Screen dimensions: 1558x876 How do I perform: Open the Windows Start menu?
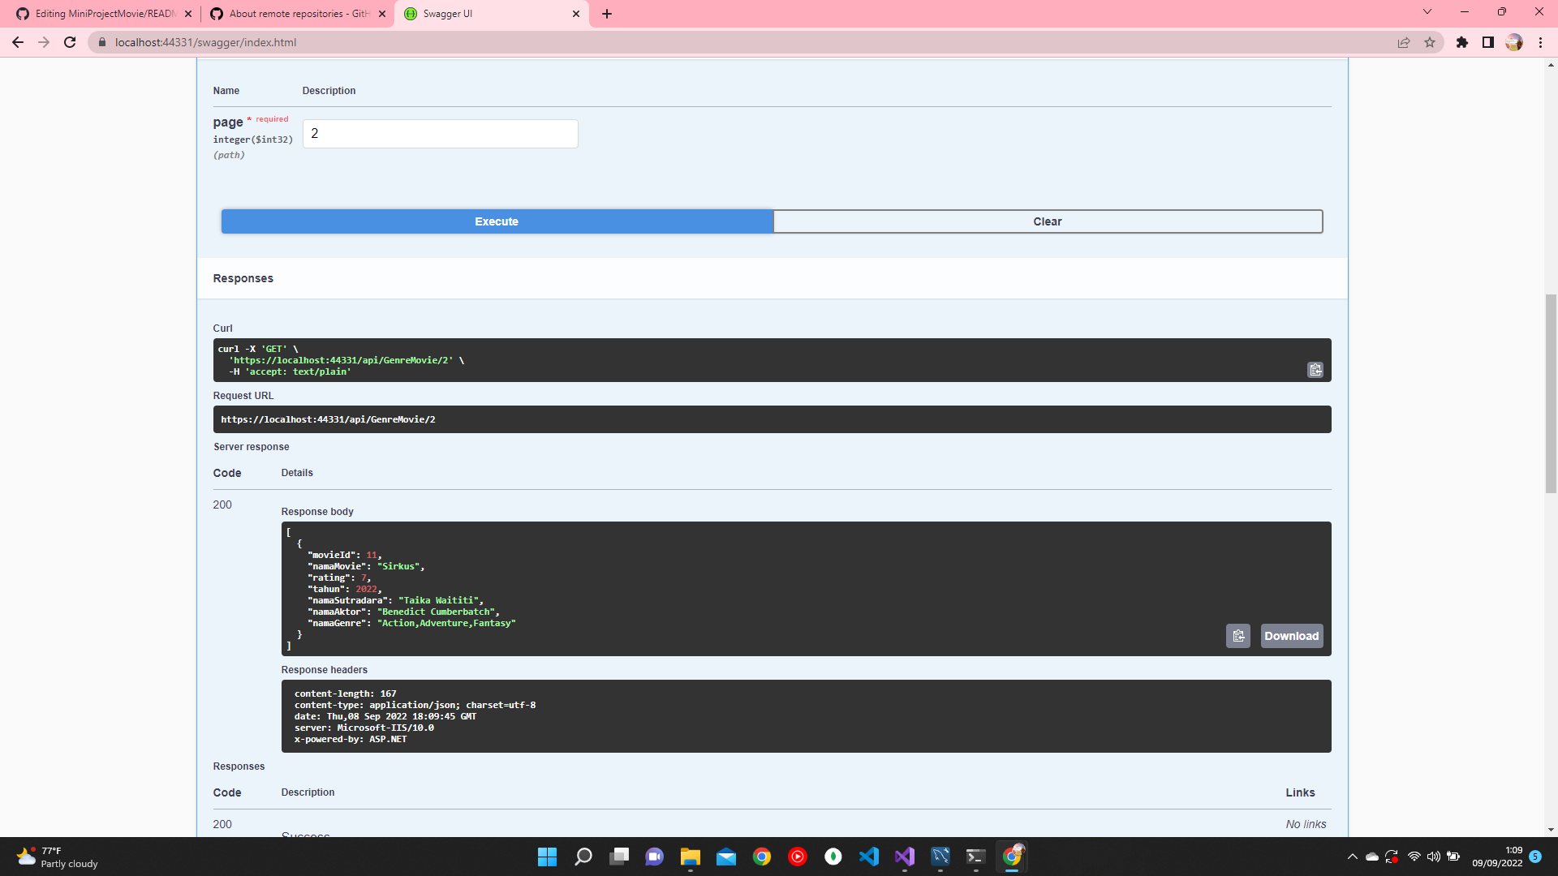[548, 857]
